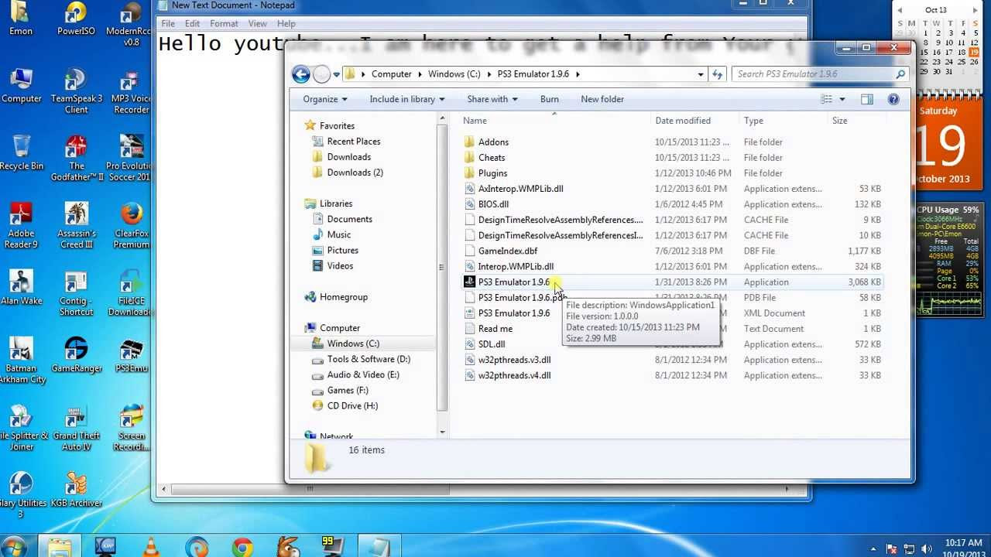
Task: Open Explorer Help question mark icon
Action: (893, 99)
